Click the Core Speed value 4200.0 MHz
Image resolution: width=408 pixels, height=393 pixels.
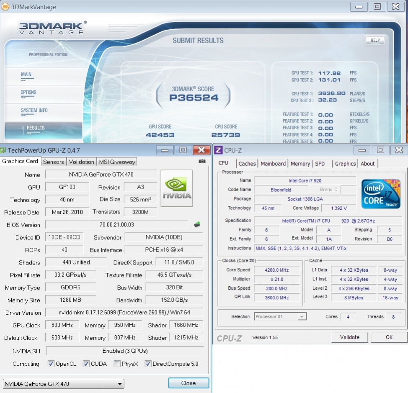(276, 270)
